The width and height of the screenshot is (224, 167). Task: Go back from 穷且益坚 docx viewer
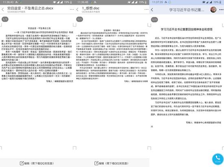3,9
